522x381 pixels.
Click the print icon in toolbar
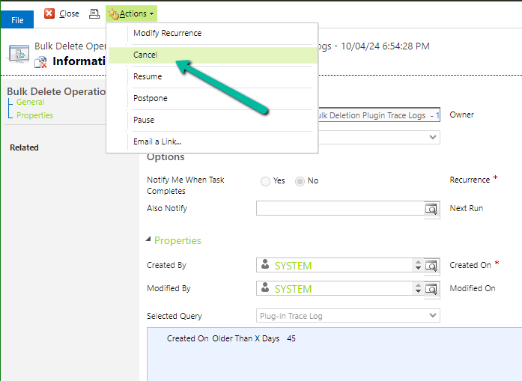click(x=94, y=13)
